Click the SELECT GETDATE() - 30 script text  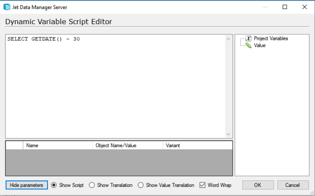(43, 39)
